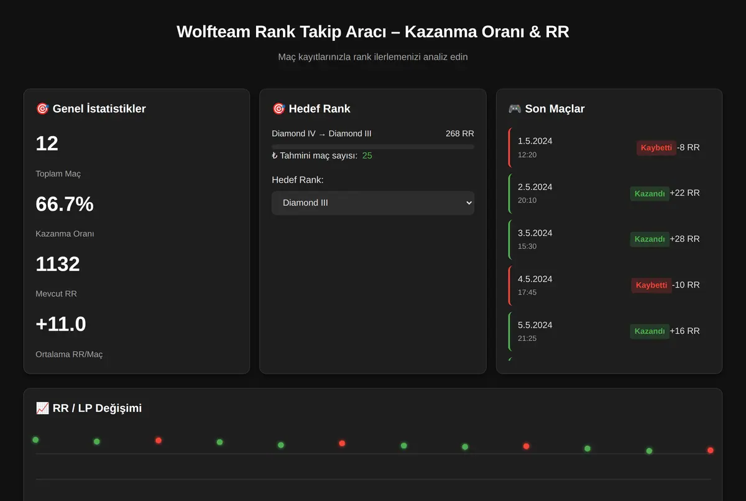The image size is (746, 501).
Task: Click the Kazandı badge on the 2.5.2024 match
Action: (x=650, y=193)
